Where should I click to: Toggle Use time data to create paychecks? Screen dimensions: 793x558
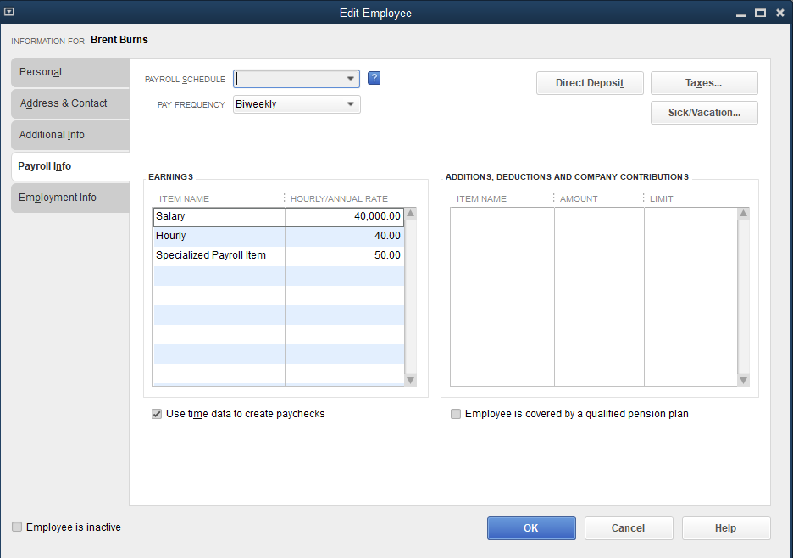pyautogui.click(x=157, y=414)
